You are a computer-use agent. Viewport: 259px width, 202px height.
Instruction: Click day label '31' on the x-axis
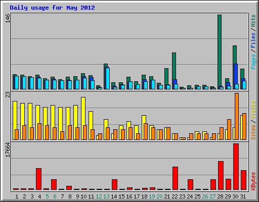(x=243, y=196)
